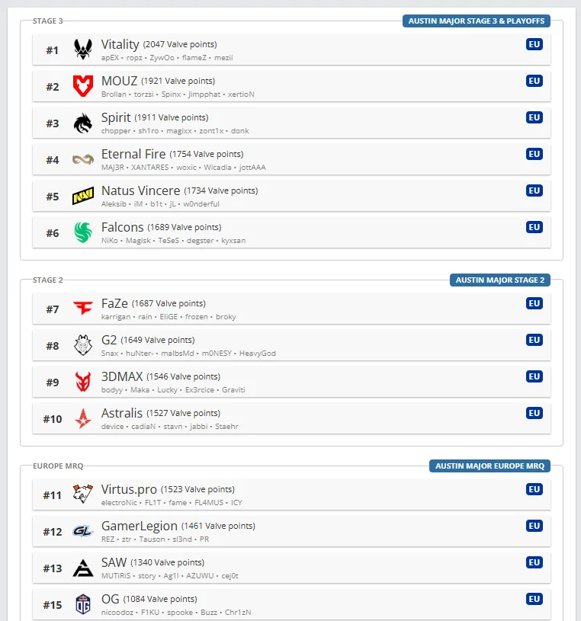Select player name donk in Spirit roster
Image resolution: width=581 pixels, height=621 pixels.
click(x=239, y=131)
